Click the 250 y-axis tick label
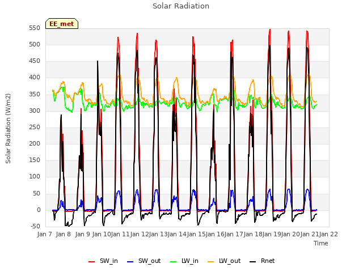363x272 pixels. (x=35, y=127)
